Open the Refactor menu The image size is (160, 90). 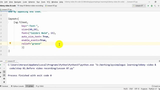(32, 2)
